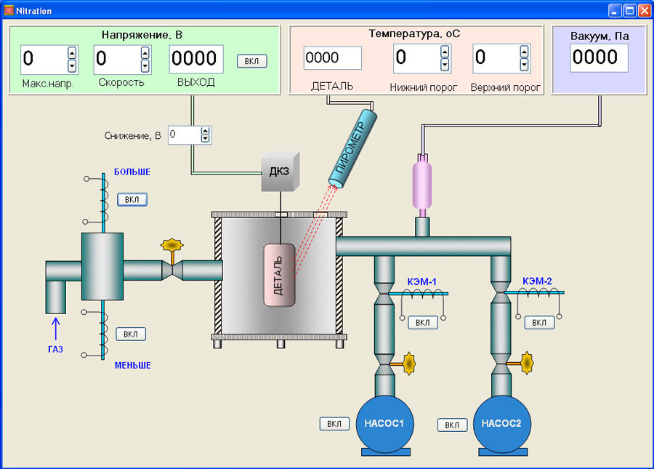Decrease Верхний порог with down arrow
The width and height of the screenshot is (654, 469).
(525, 65)
